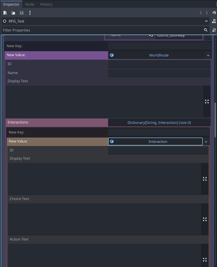217x267 pixels.
Task: Switch to the Node tab
Action: click(x=30, y=4)
